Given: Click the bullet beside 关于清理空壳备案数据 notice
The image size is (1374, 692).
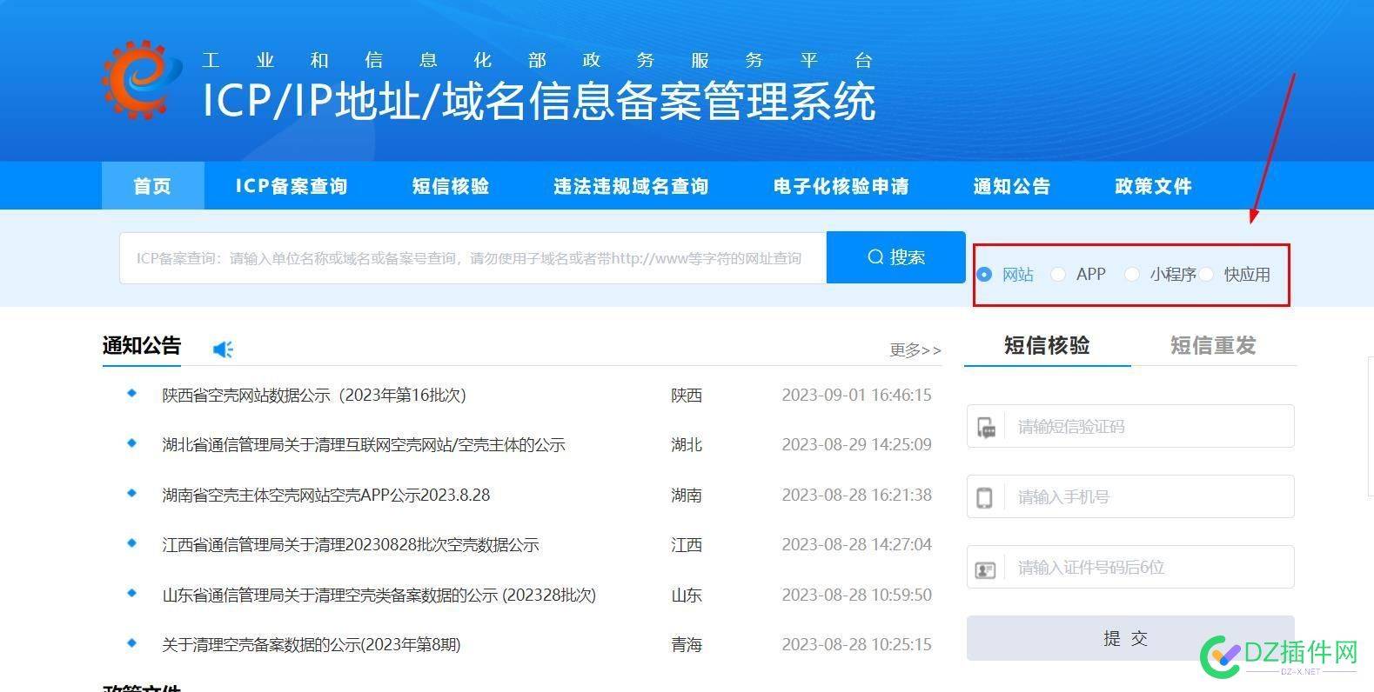Looking at the screenshot, I should [132, 643].
